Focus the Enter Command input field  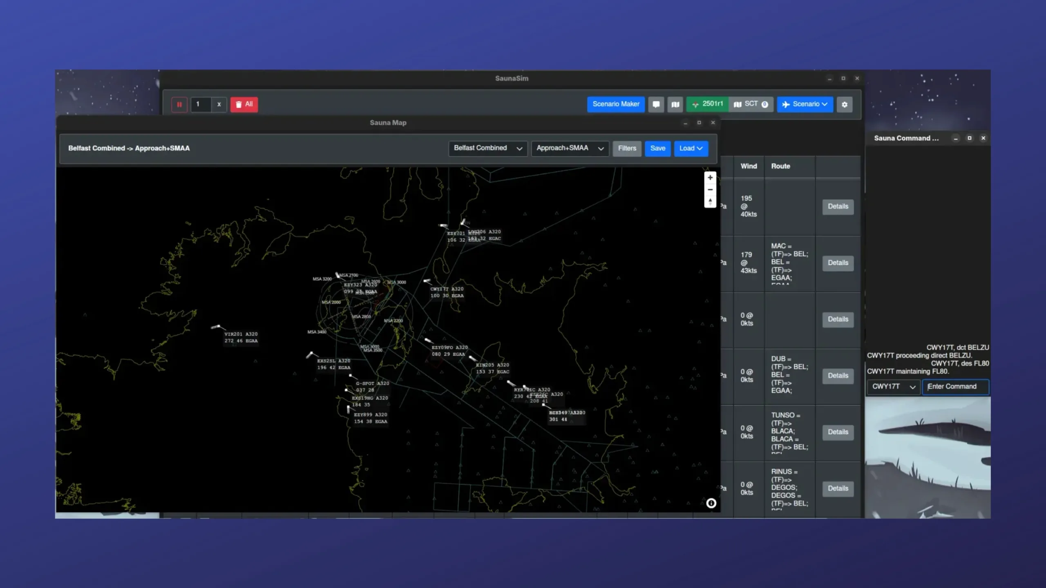coord(955,387)
